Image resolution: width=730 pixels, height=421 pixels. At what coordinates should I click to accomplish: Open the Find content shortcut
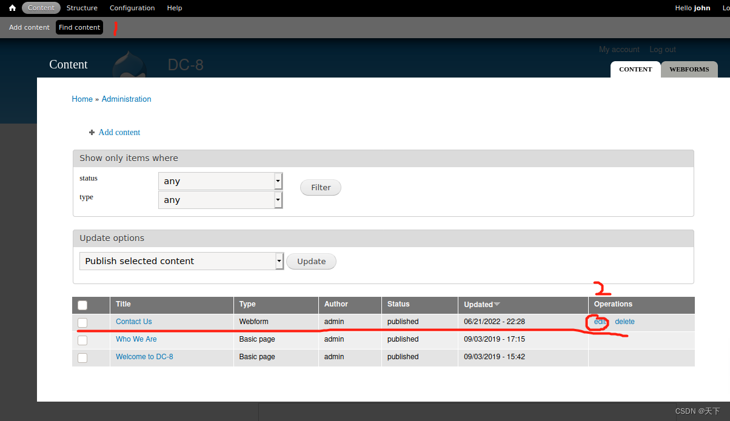(79, 27)
